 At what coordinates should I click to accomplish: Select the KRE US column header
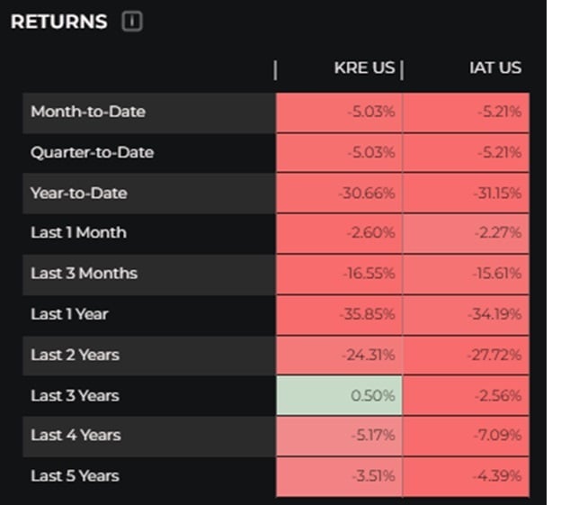[x=364, y=68]
